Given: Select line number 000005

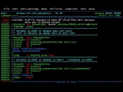Looking at the screenshot, I should [5, 33].
